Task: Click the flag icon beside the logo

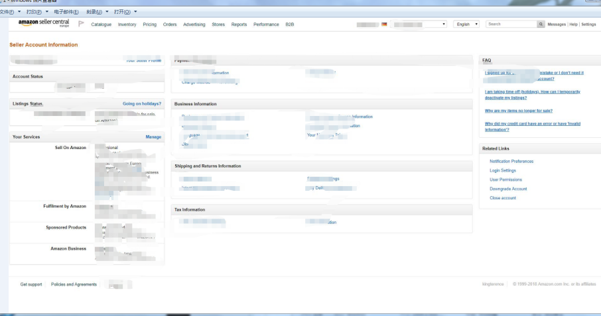Action: pos(81,24)
